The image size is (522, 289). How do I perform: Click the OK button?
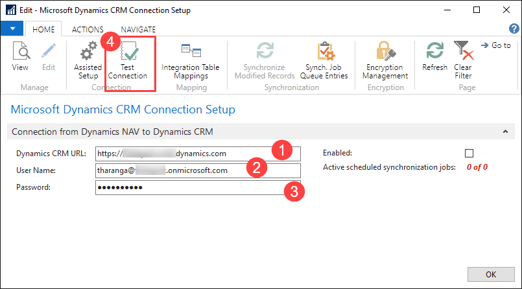[491, 274]
